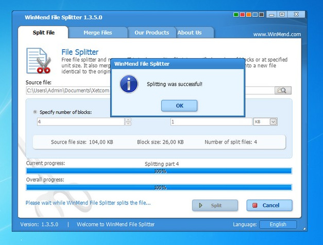The image size is (323, 245).
Task: Decrease number of blocks with down arrow
Action: coord(128,124)
